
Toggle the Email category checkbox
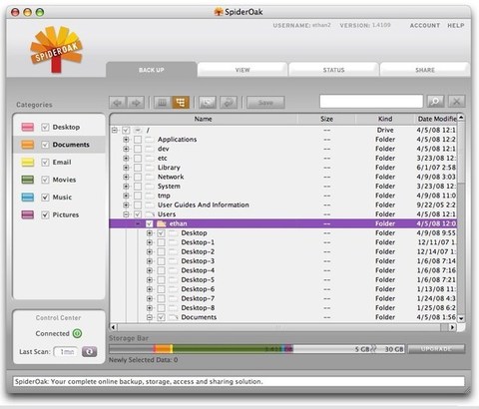coord(45,163)
